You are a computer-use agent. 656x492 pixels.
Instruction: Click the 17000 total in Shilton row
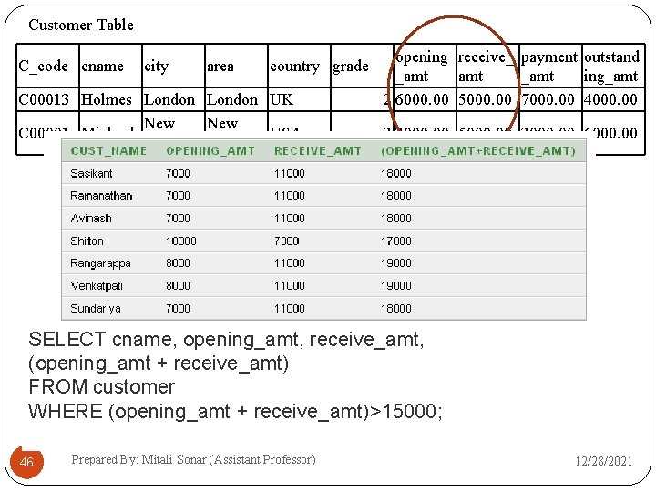[x=395, y=241]
